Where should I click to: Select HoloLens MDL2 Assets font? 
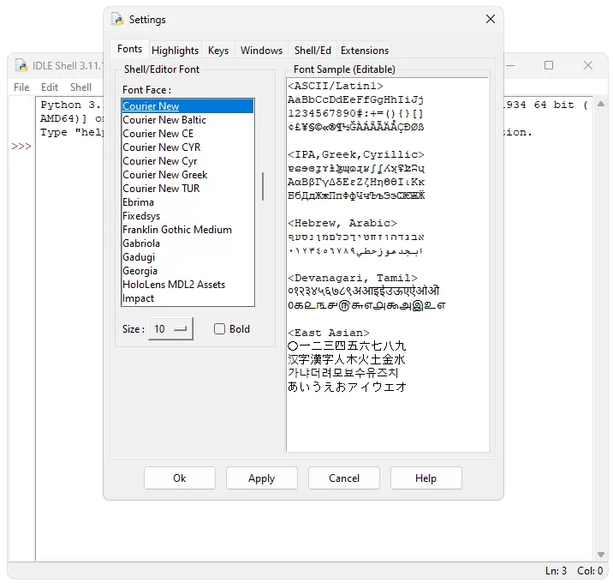click(187, 285)
